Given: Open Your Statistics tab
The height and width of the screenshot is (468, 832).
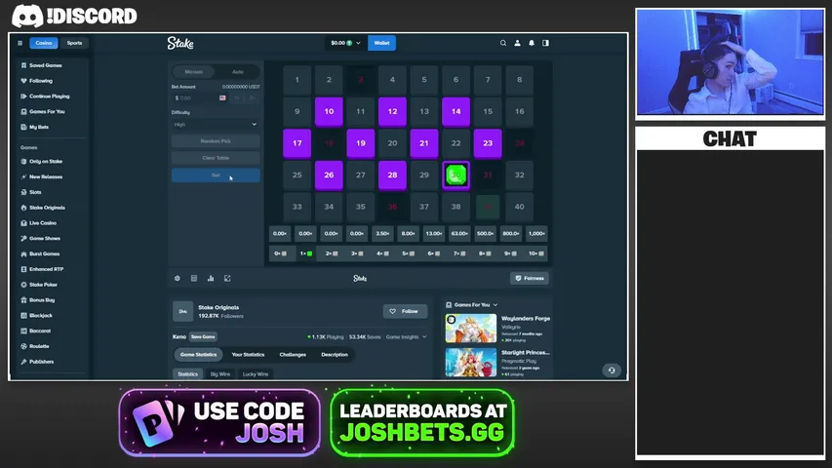Looking at the screenshot, I should pos(248,355).
